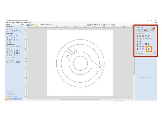Click the horizontal scrollbar below the canvas
Screen dimensions: 162x121
[80, 99]
